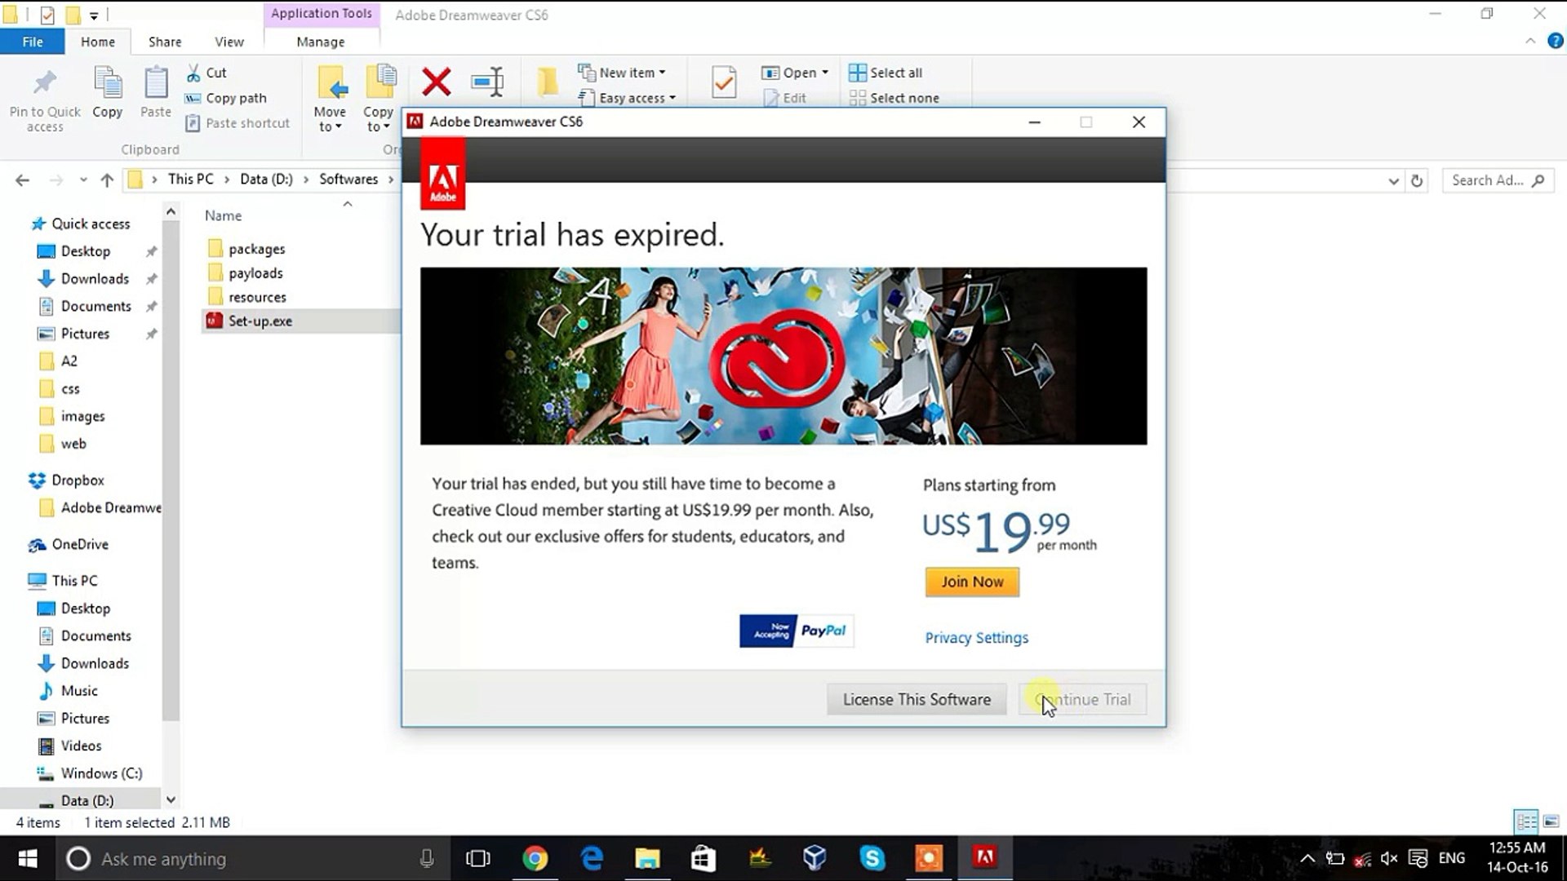Expand the Easy access dropdown
Image resolution: width=1567 pixels, height=881 pixels.
pos(628,98)
